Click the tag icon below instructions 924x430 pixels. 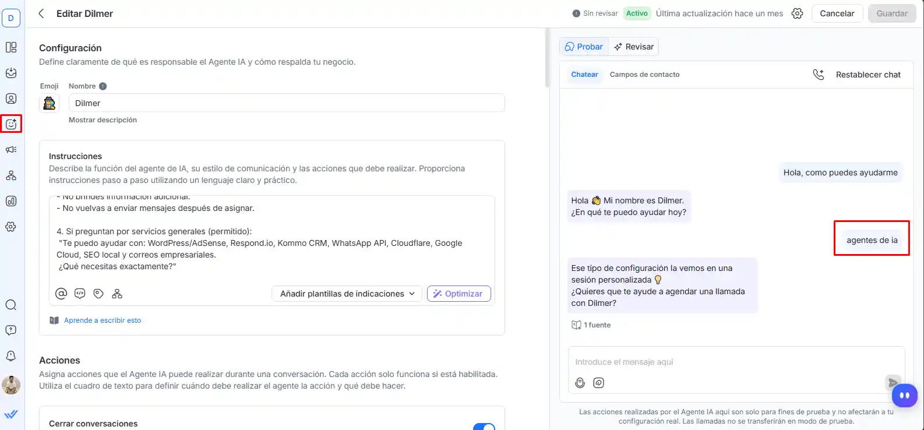click(x=98, y=294)
